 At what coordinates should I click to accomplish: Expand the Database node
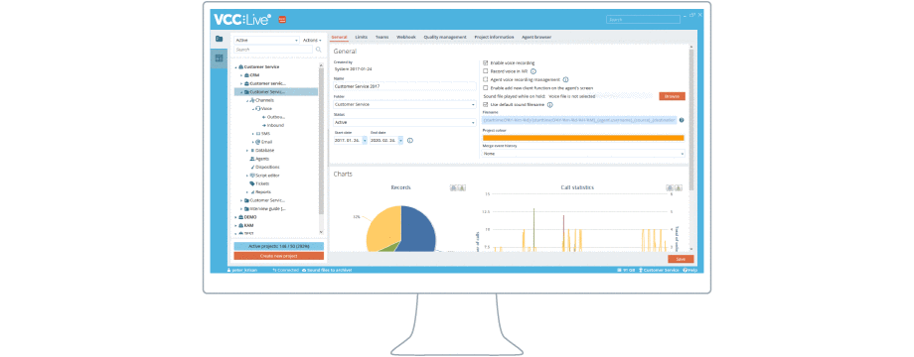pos(246,150)
